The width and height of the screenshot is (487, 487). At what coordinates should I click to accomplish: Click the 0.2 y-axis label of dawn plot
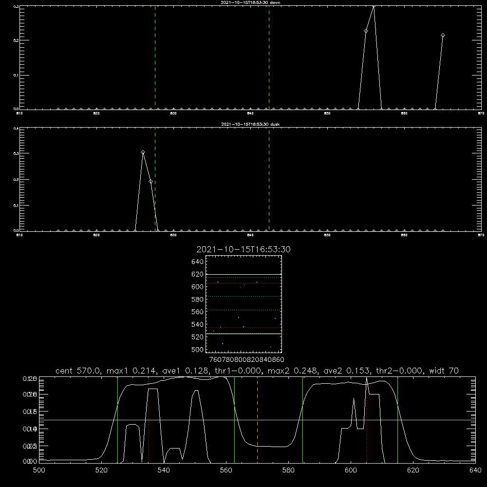click(16, 40)
